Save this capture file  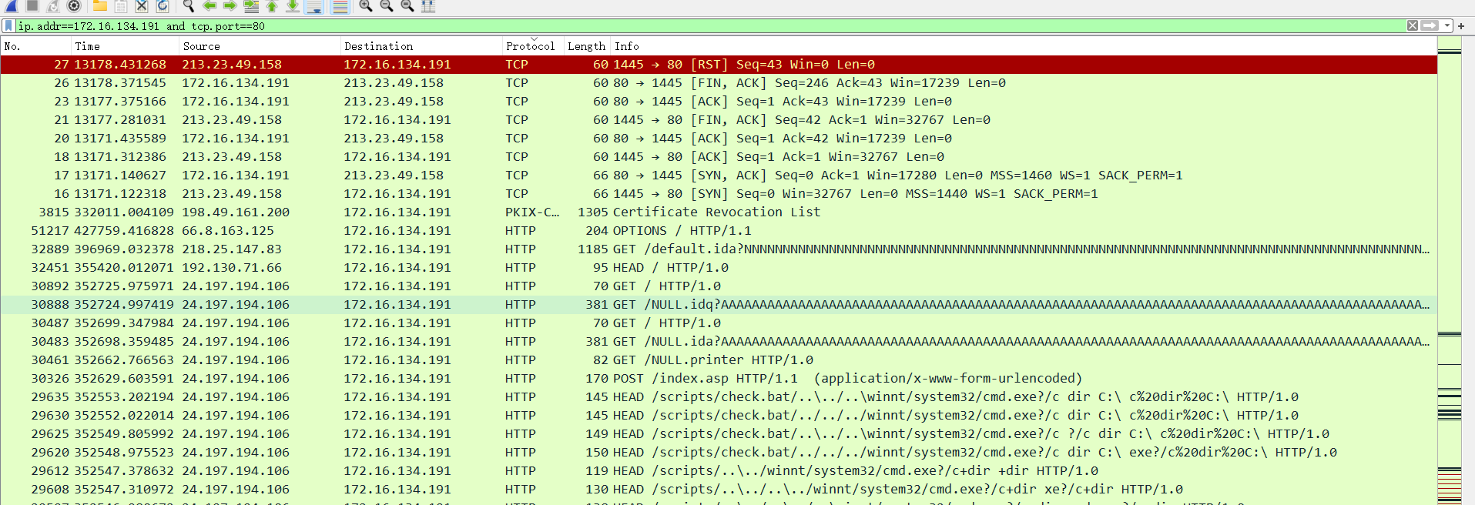pos(121,6)
